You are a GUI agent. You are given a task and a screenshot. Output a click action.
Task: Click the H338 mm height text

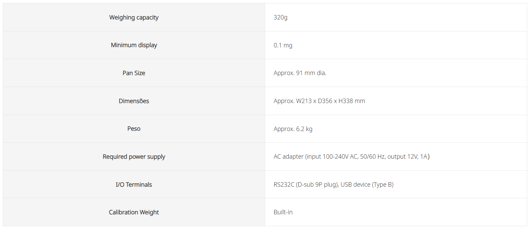pyautogui.click(x=351, y=101)
